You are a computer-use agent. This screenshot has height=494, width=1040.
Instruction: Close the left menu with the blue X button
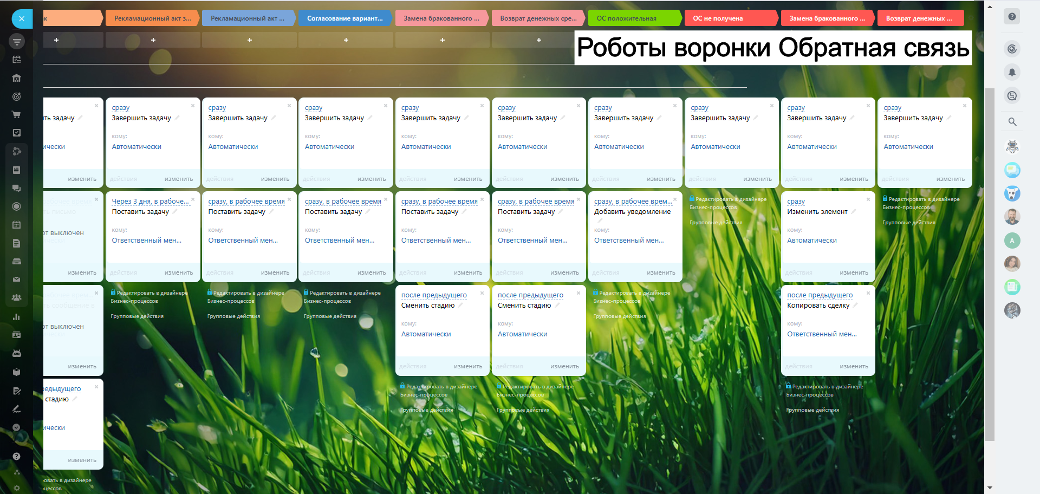22,19
